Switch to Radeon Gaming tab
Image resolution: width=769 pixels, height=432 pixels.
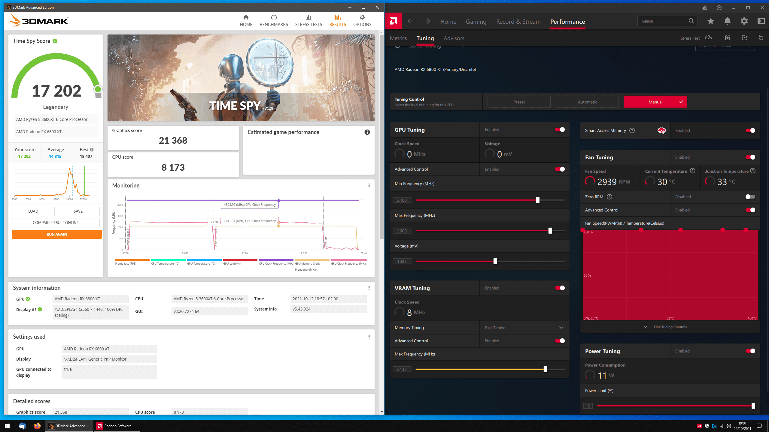[x=476, y=22]
